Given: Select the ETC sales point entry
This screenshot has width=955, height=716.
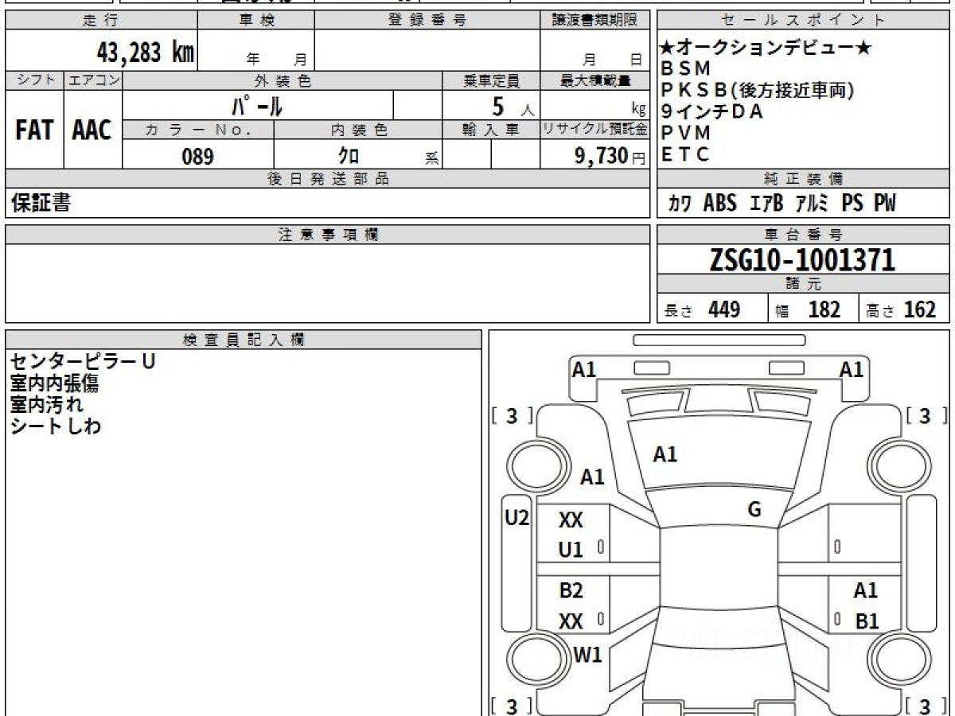Looking at the screenshot, I should [x=684, y=155].
